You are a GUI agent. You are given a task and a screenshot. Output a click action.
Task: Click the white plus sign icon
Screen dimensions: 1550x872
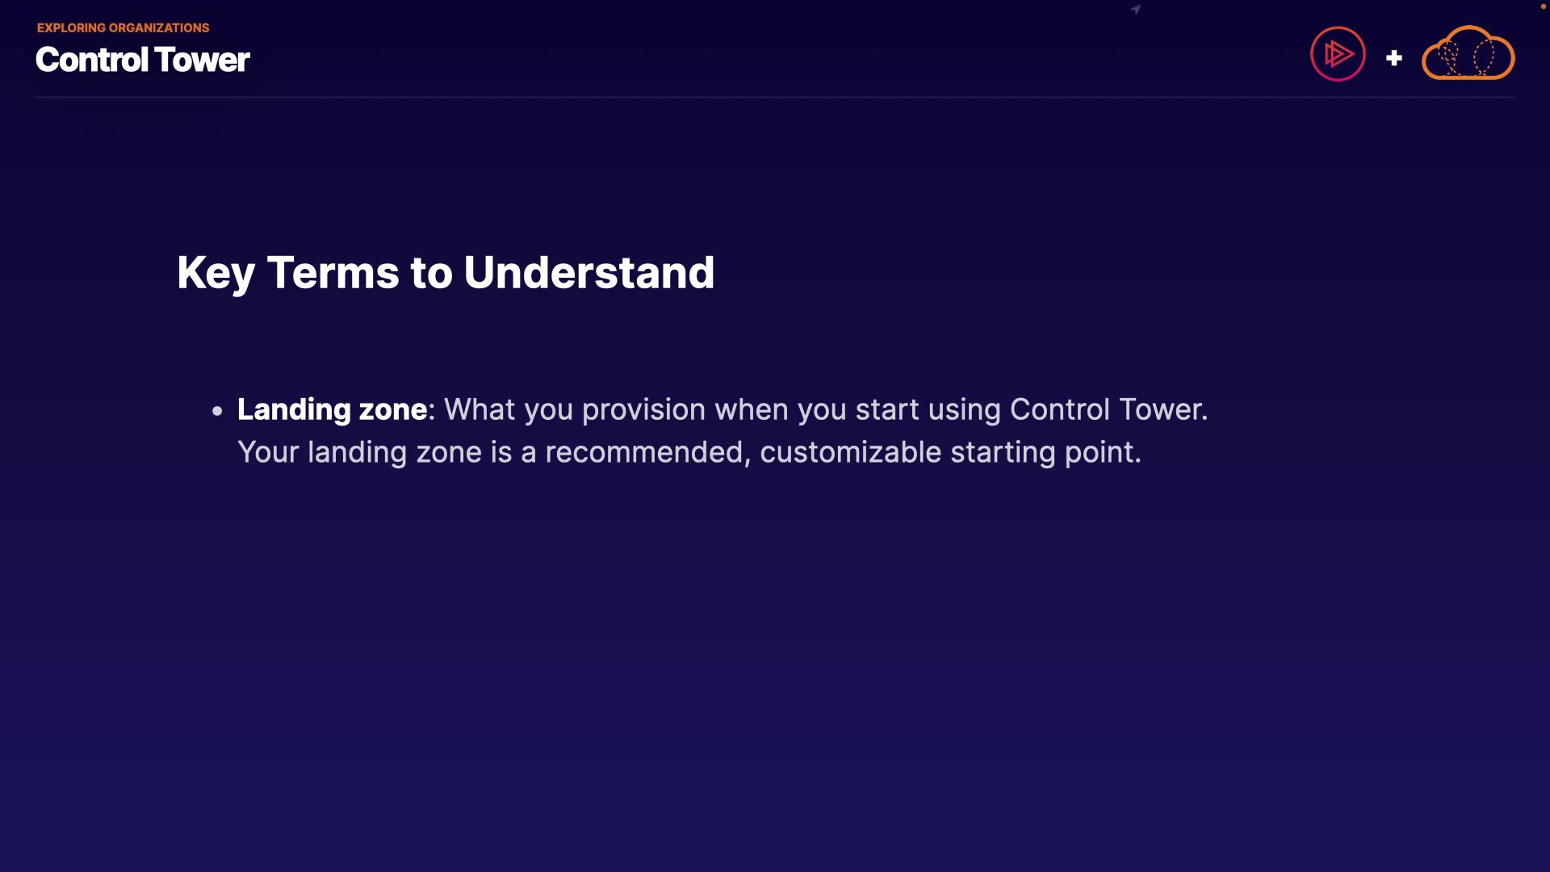coord(1393,58)
